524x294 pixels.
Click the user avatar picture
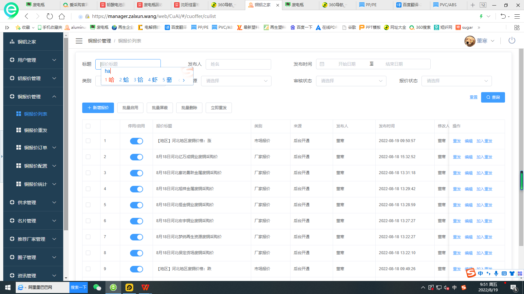pos(470,41)
